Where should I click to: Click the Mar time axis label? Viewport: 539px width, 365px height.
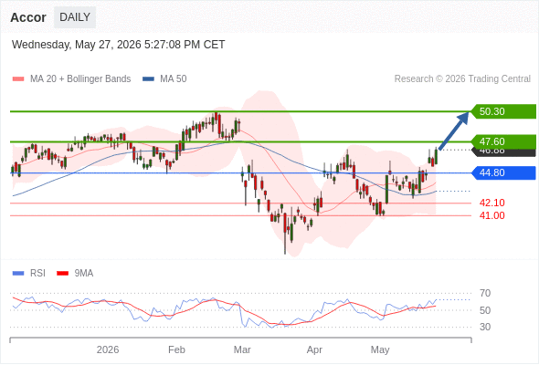tap(242, 349)
